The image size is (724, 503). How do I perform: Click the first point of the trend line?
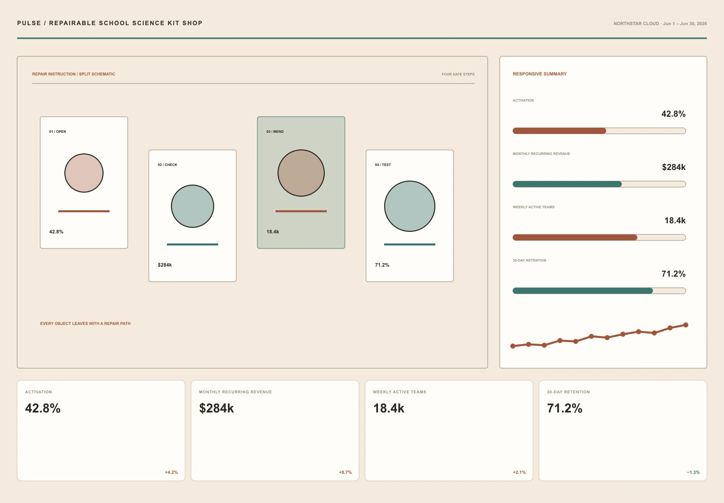(x=513, y=346)
